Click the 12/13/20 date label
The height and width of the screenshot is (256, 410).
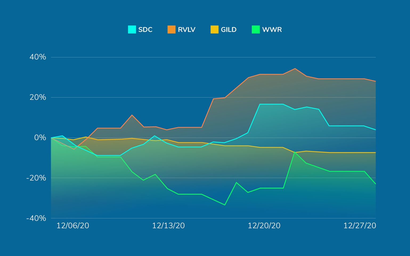[168, 226]
